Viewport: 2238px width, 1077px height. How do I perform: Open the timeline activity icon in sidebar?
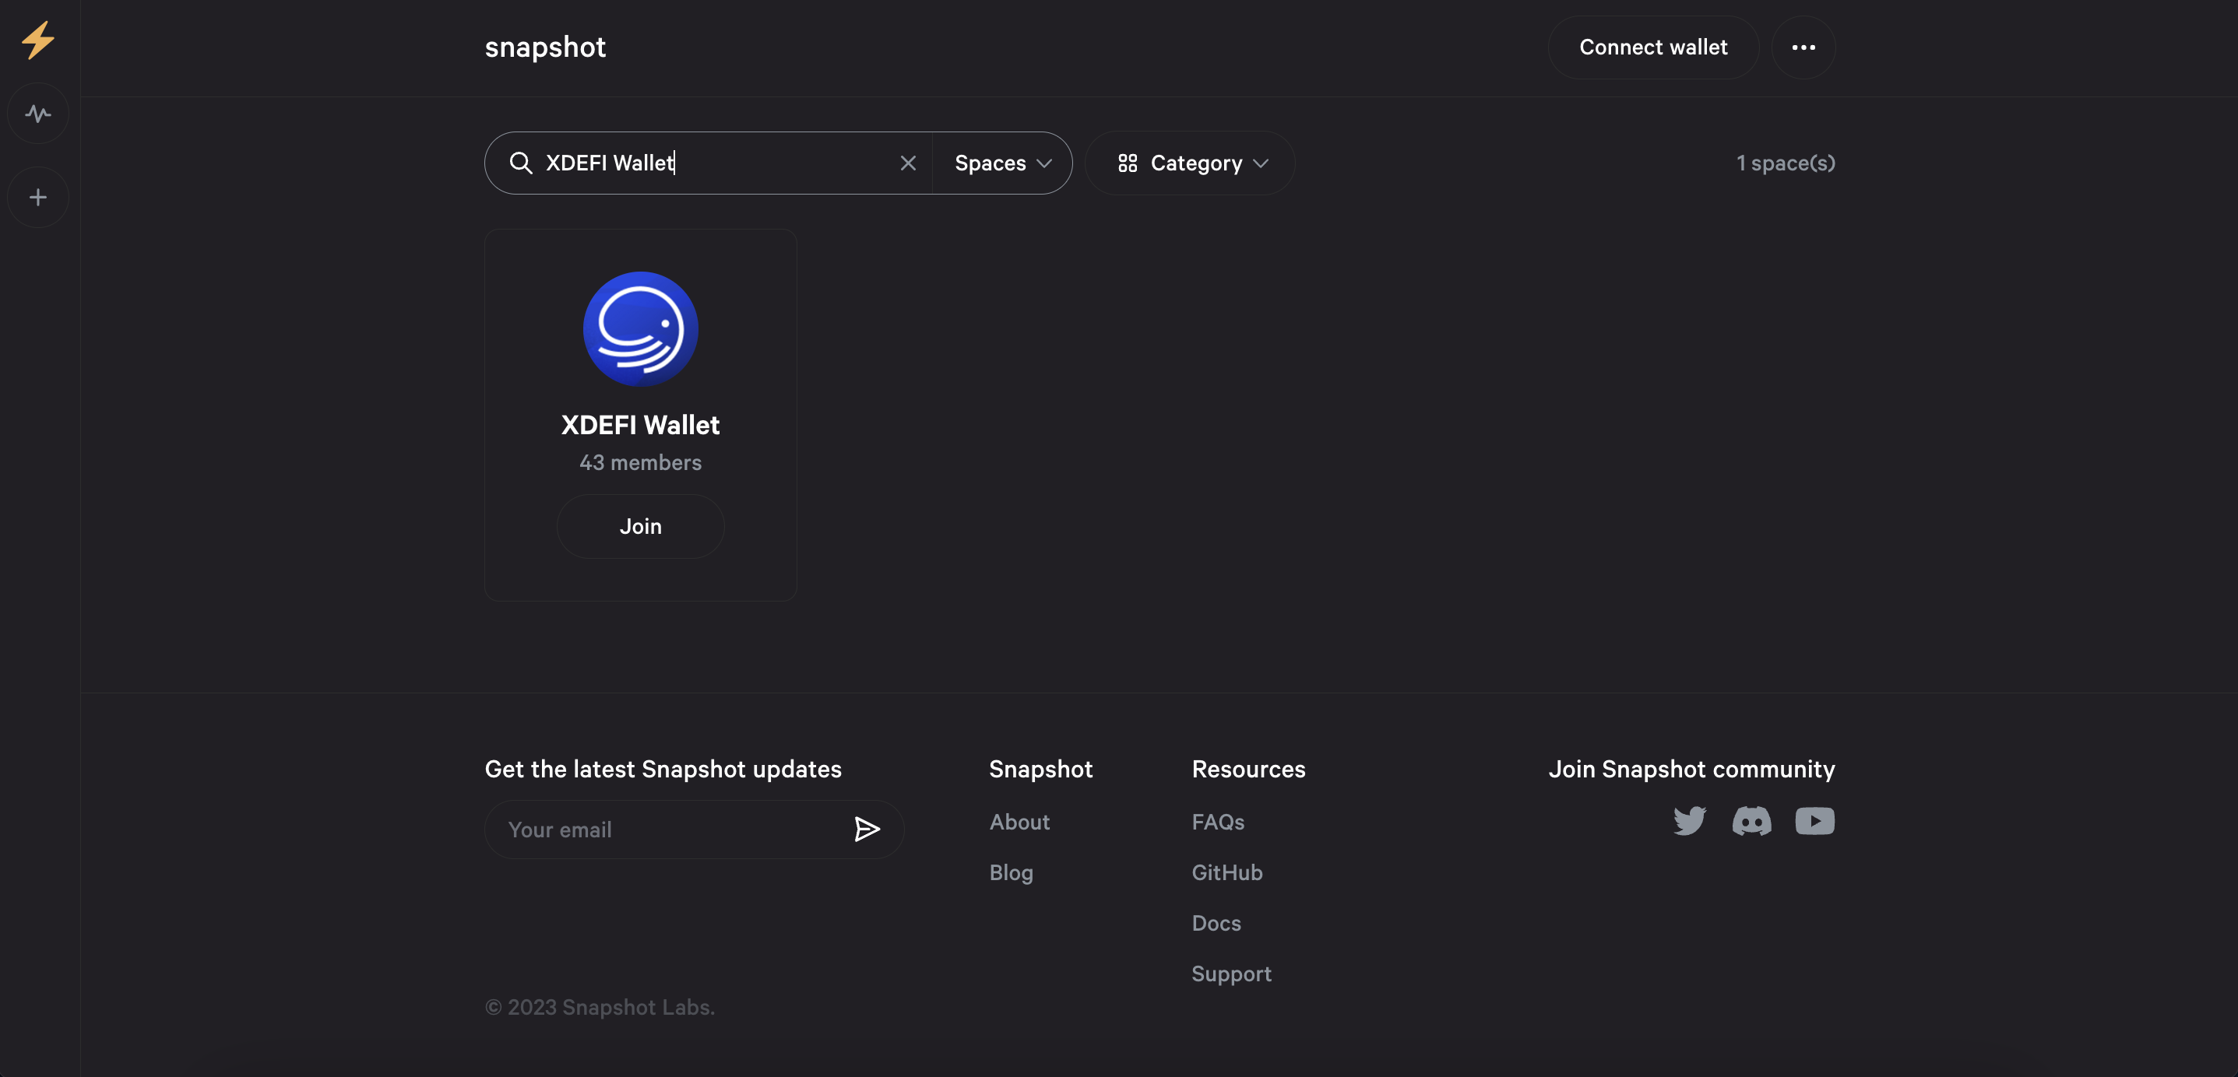tap(38, 114)
